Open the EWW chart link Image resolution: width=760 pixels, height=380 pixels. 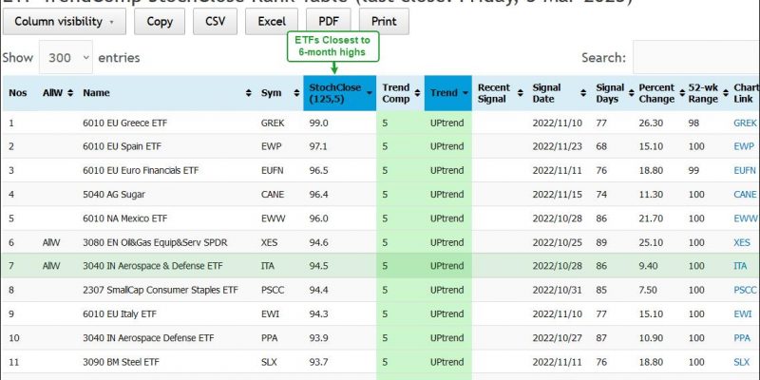pyautogui.click(x=746, y=218)
